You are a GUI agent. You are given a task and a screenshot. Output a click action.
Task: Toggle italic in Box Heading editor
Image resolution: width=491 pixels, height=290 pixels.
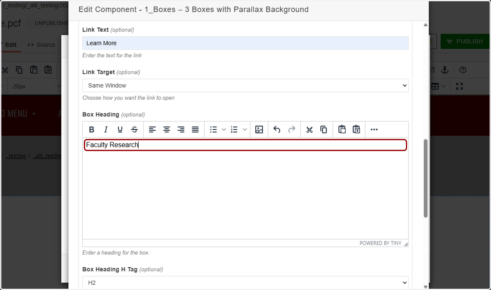(x=106, y=130)
